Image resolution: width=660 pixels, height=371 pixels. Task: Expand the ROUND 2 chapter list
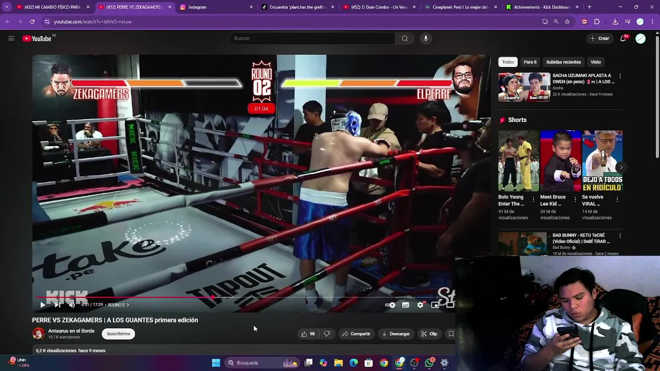tap(118, 305)
